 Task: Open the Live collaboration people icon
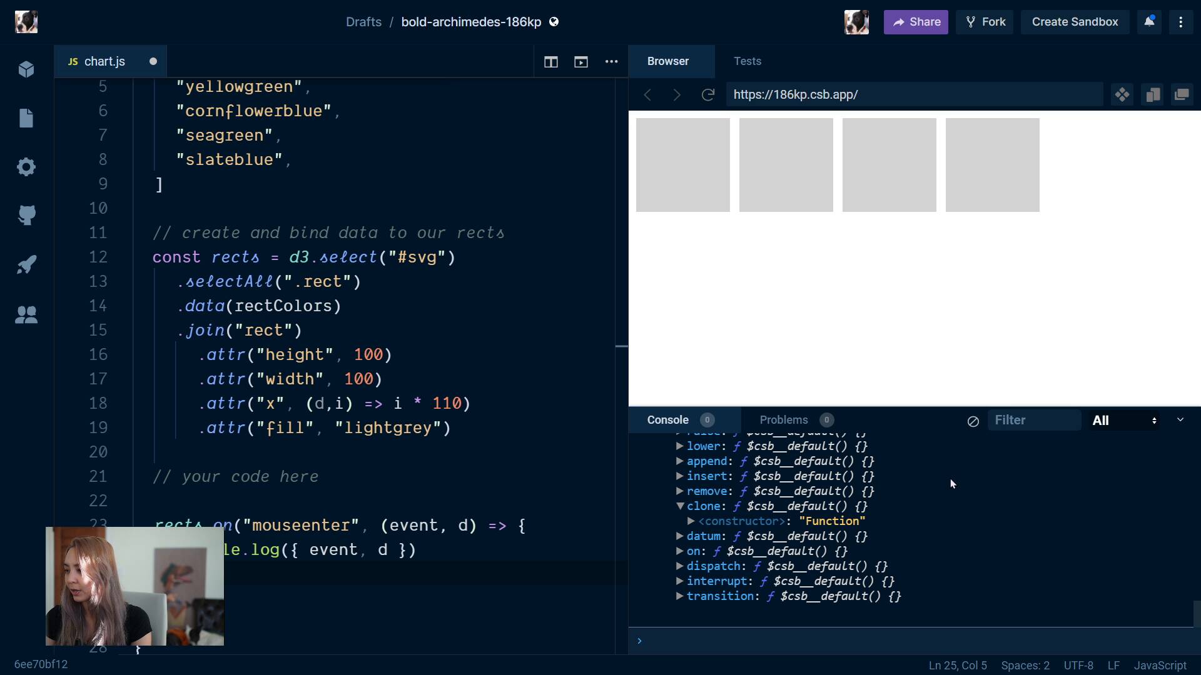coord(26,314)
